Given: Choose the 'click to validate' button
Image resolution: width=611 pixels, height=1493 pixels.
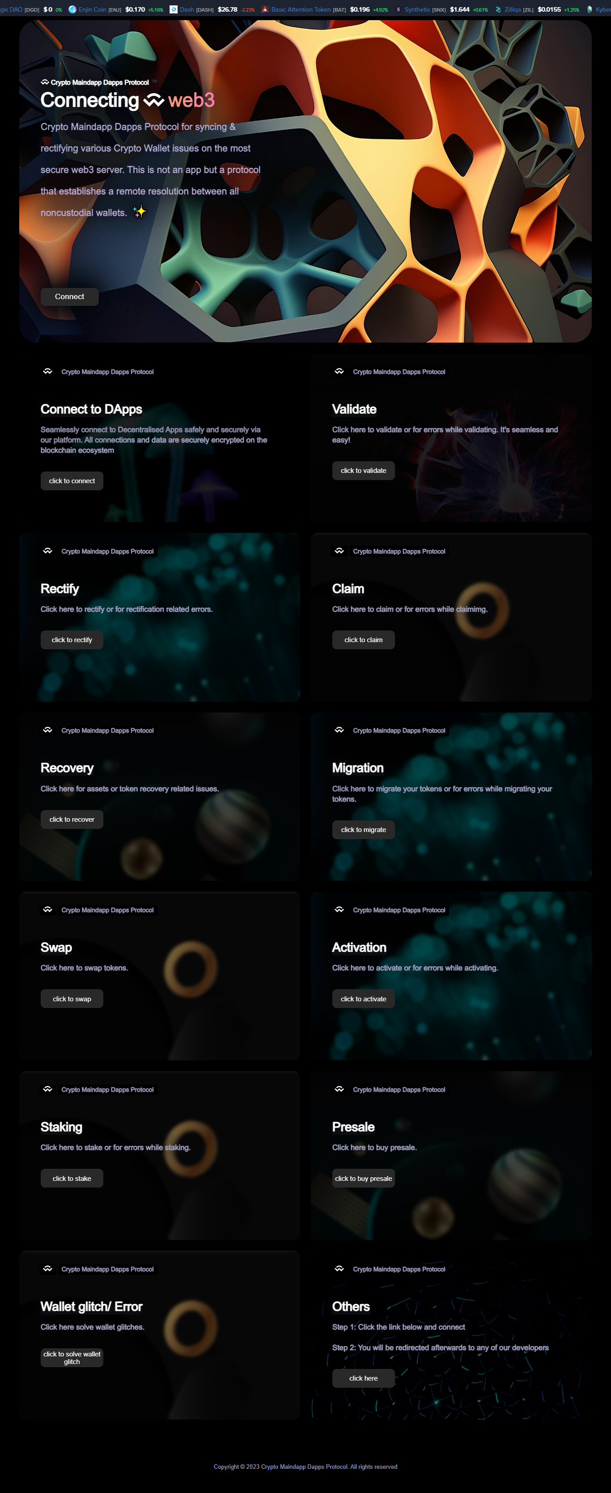Looking at the screenshot, I should click(364, 471).
